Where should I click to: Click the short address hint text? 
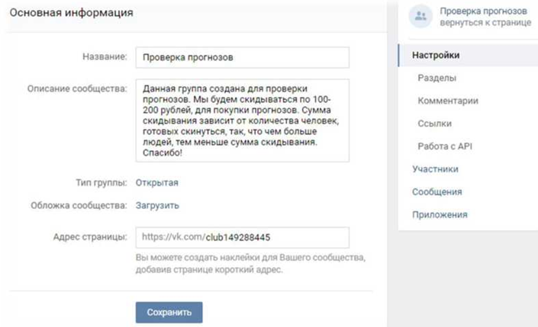[x=250, y=263]
